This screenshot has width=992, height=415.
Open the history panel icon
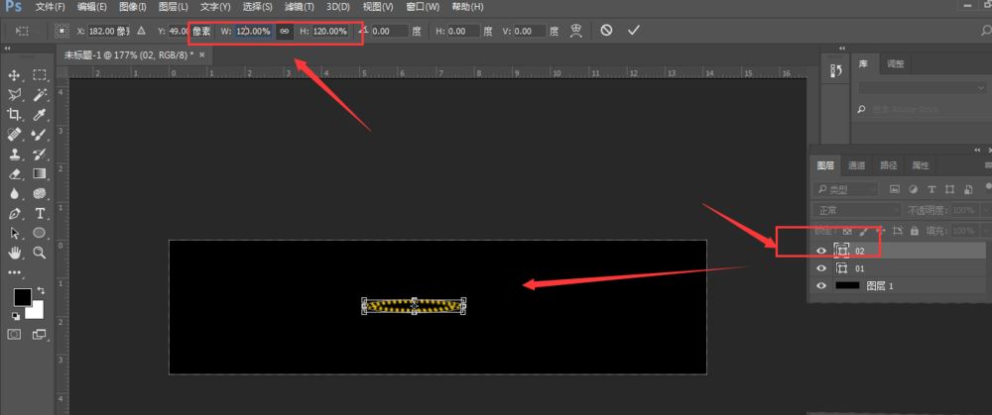coord(835,70)
